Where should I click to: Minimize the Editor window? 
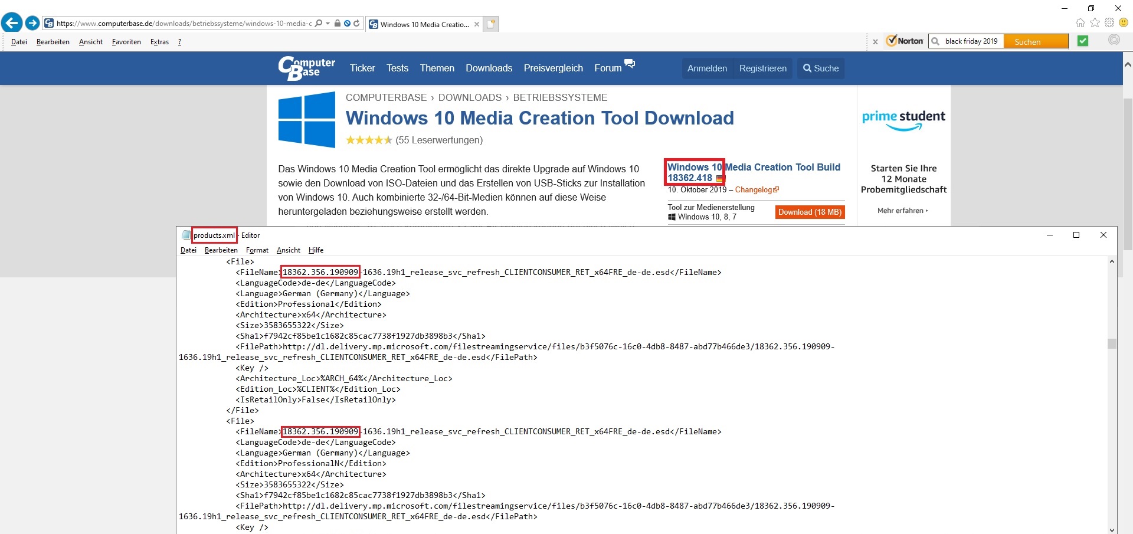(x=1050, y=235)
